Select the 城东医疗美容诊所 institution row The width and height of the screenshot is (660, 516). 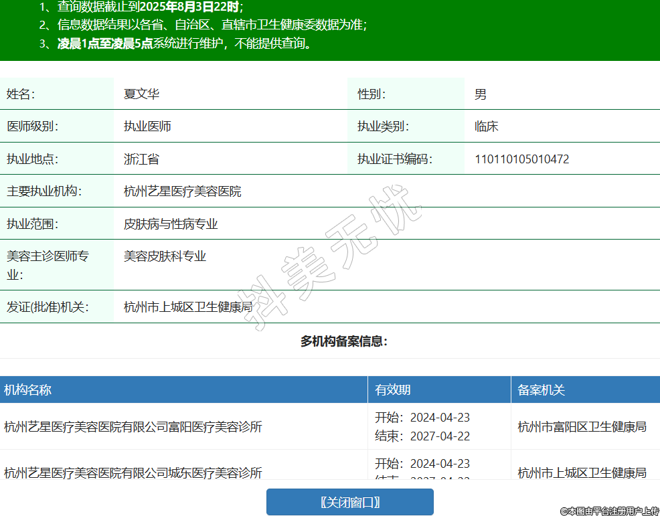point(133,472)
